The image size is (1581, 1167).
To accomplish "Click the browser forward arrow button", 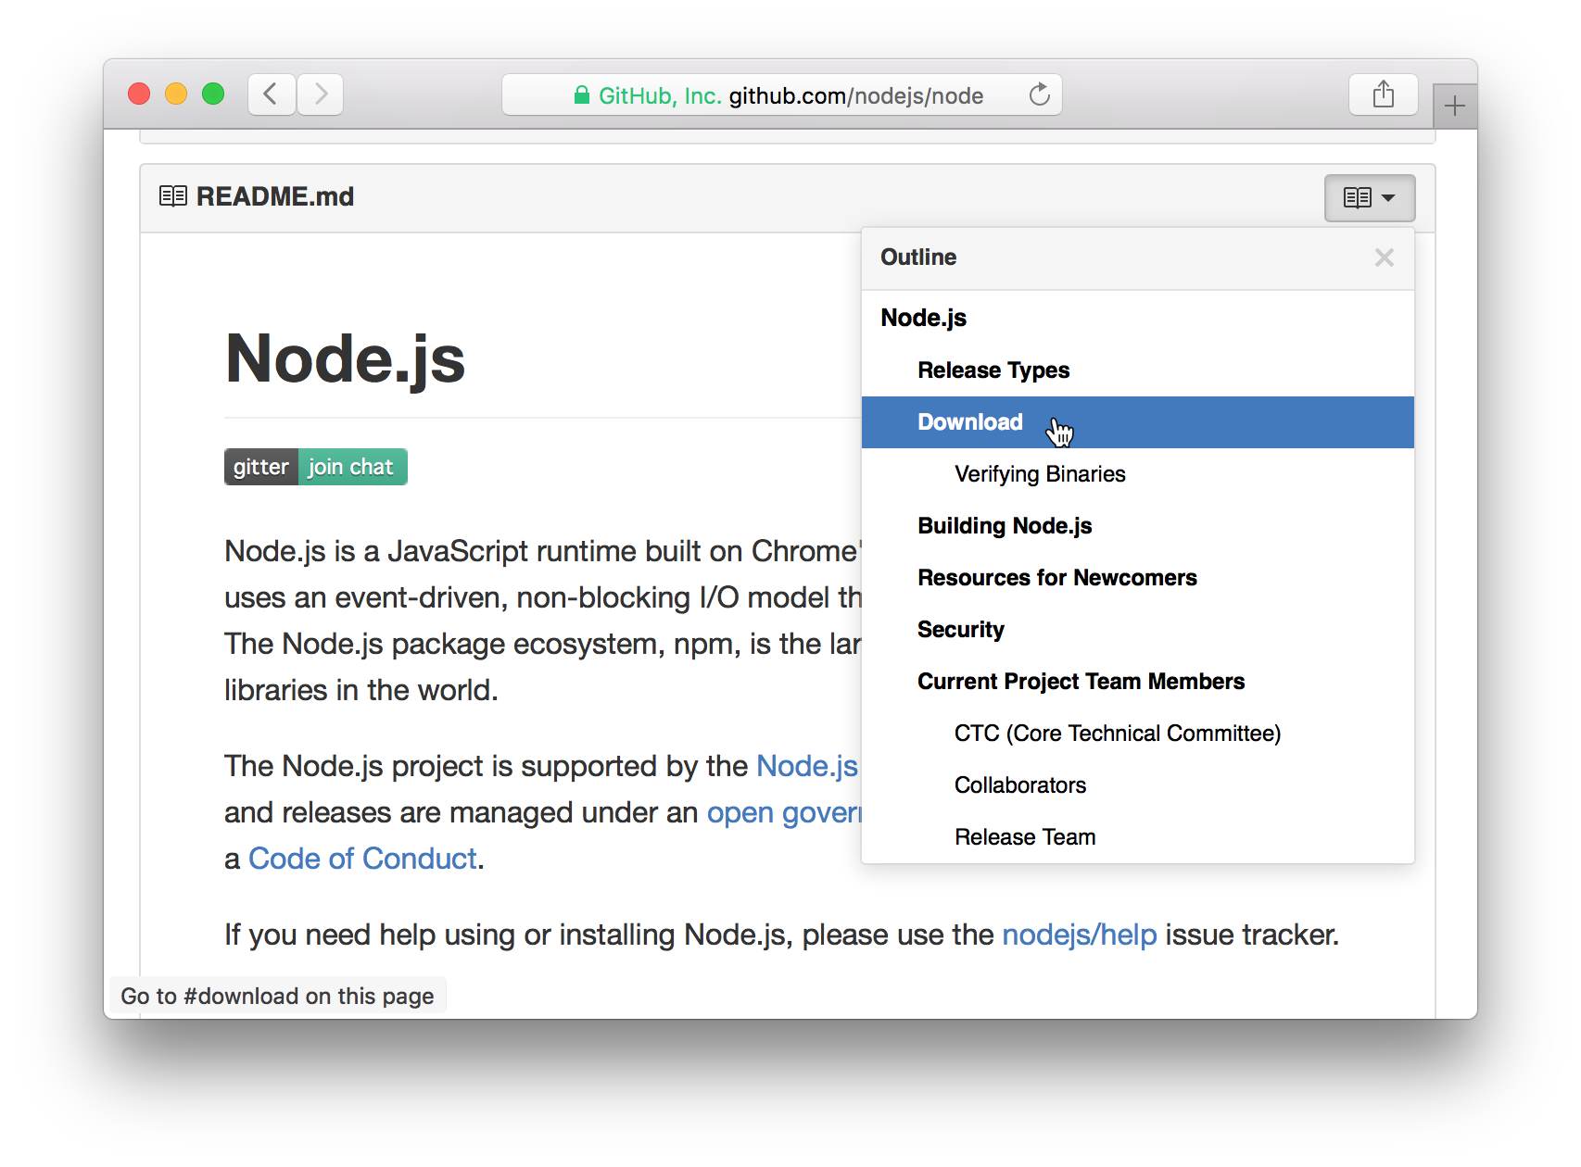I will 321,94.
